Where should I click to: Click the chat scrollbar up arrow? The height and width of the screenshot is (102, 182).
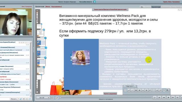(31, 42)
